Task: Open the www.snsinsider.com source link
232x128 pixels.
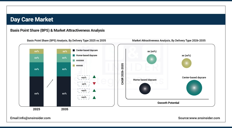Action: click(199, 118)
